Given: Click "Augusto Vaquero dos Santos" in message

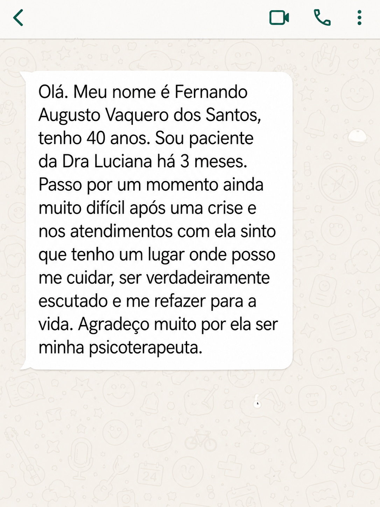Looking at the screenshot, I should pos(150,115).
